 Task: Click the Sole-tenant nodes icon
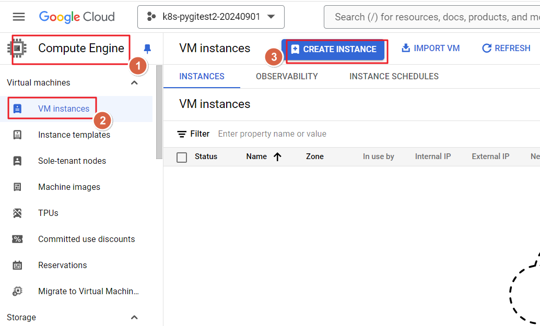click(17, 161)
